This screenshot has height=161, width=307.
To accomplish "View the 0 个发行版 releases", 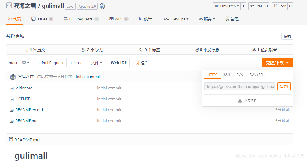I will [207, 50].
